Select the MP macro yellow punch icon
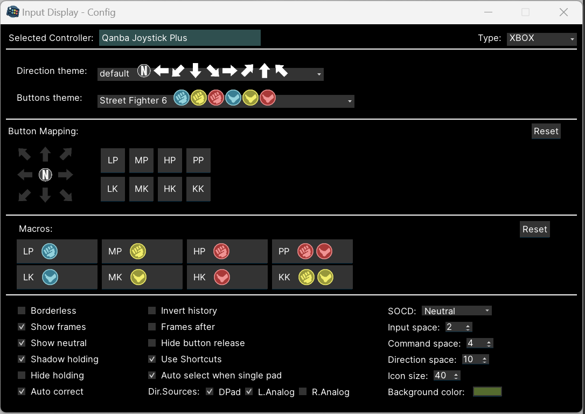The width and height of the screenshot is (585, 414). tap(138, 251)
